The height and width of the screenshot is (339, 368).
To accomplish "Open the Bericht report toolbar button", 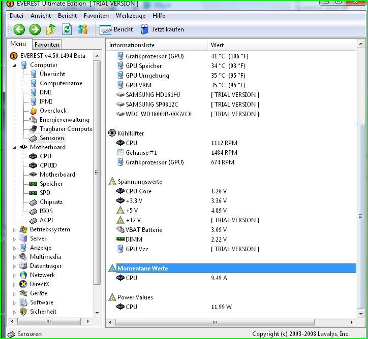I will click(x=116, y=29).
